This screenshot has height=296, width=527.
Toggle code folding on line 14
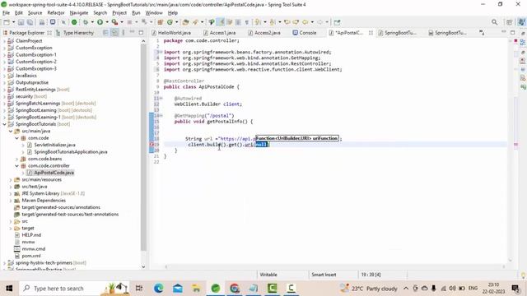[x=161, y=115]
